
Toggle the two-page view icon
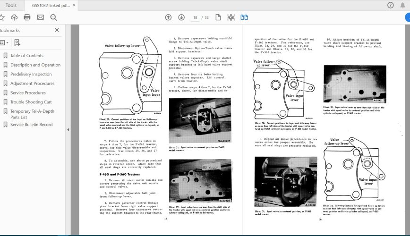pyautogui.click(x=244, y=17)
